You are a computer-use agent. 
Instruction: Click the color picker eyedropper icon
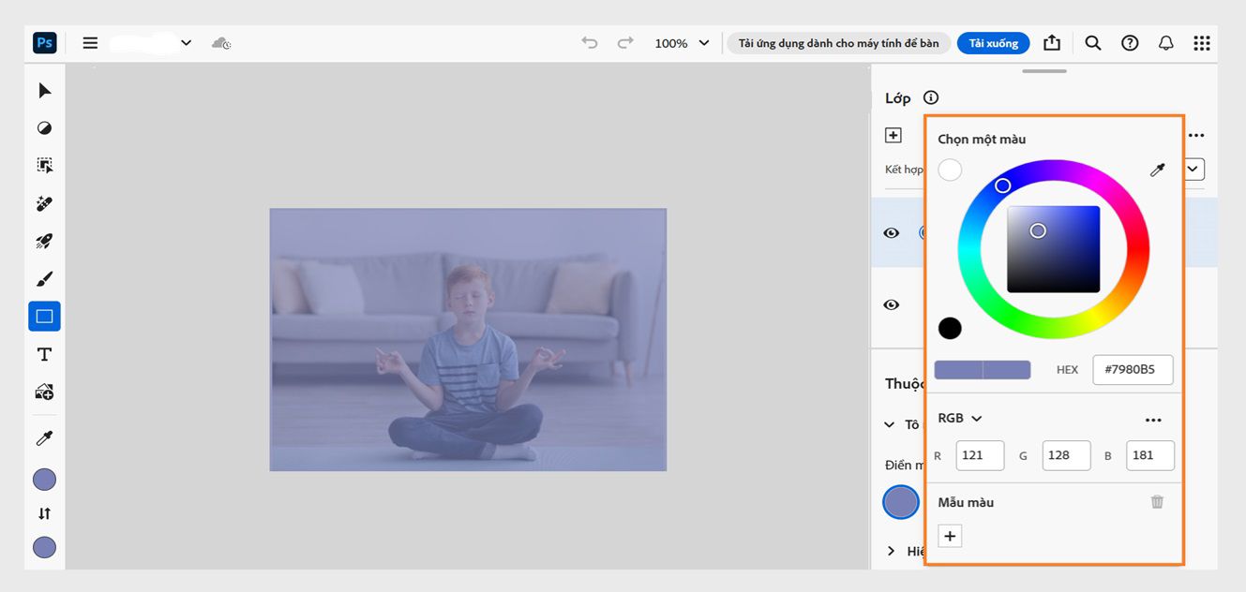1157,170
